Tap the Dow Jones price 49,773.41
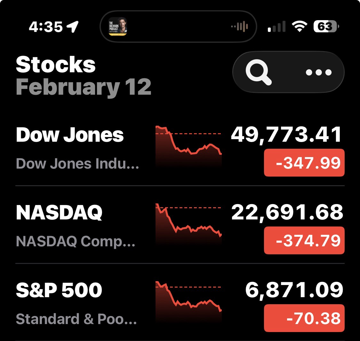360x341 pixels. click(286, 135)
